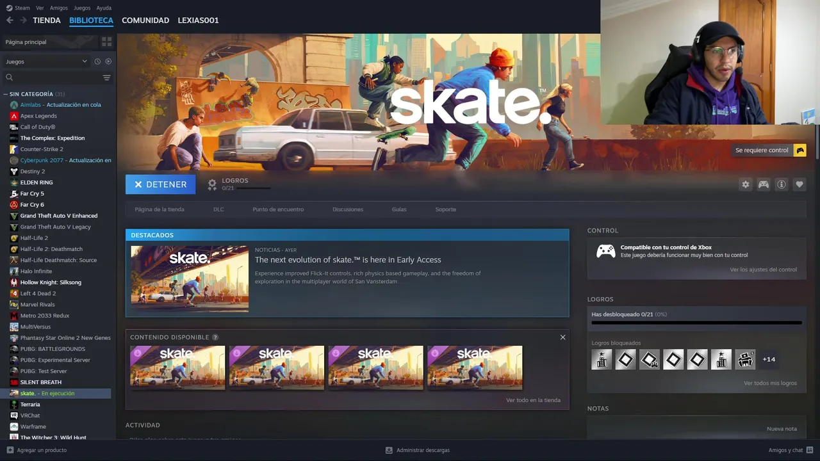Screen dimensions: 820x461
Task: Click the Xbox controller icon in Control panel
Action: click(606, 251)
